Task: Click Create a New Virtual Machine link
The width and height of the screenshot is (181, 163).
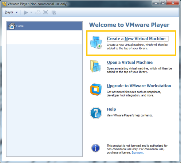Action: [136, 39]
